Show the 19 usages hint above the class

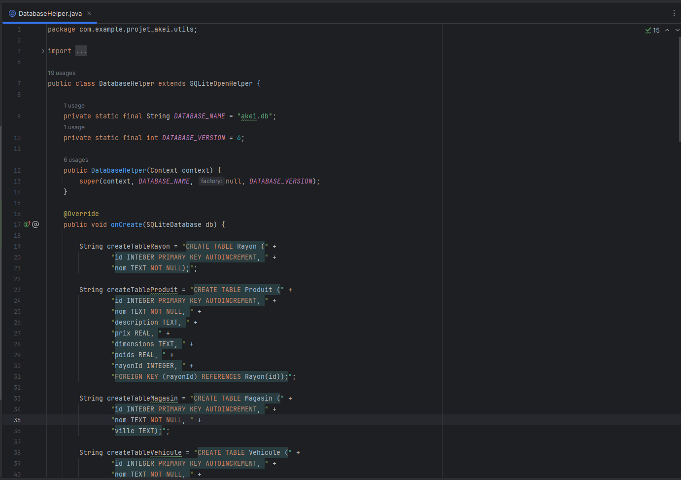[62, 73]
